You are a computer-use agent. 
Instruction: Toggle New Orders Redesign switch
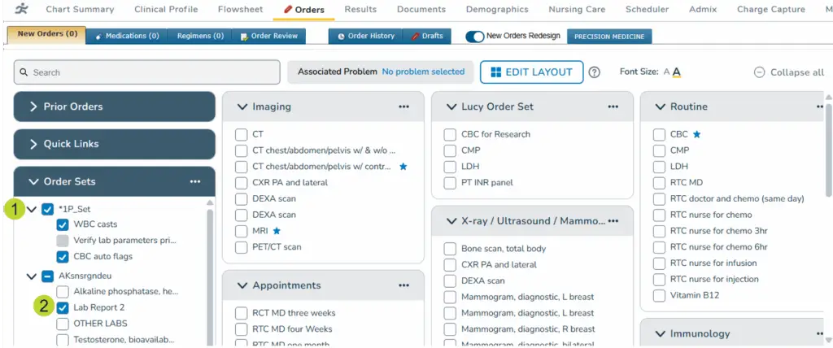pyautogui.click(x=474, y=37)
